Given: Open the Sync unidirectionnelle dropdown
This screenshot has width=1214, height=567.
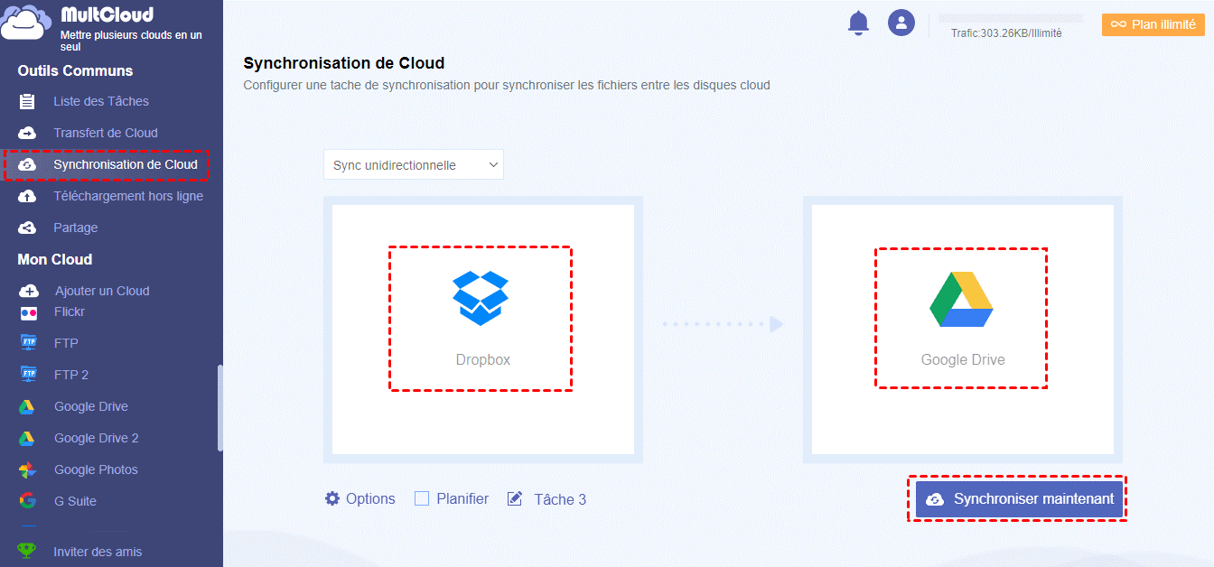Looking at the screenshot, I should (x=414, y=165).
